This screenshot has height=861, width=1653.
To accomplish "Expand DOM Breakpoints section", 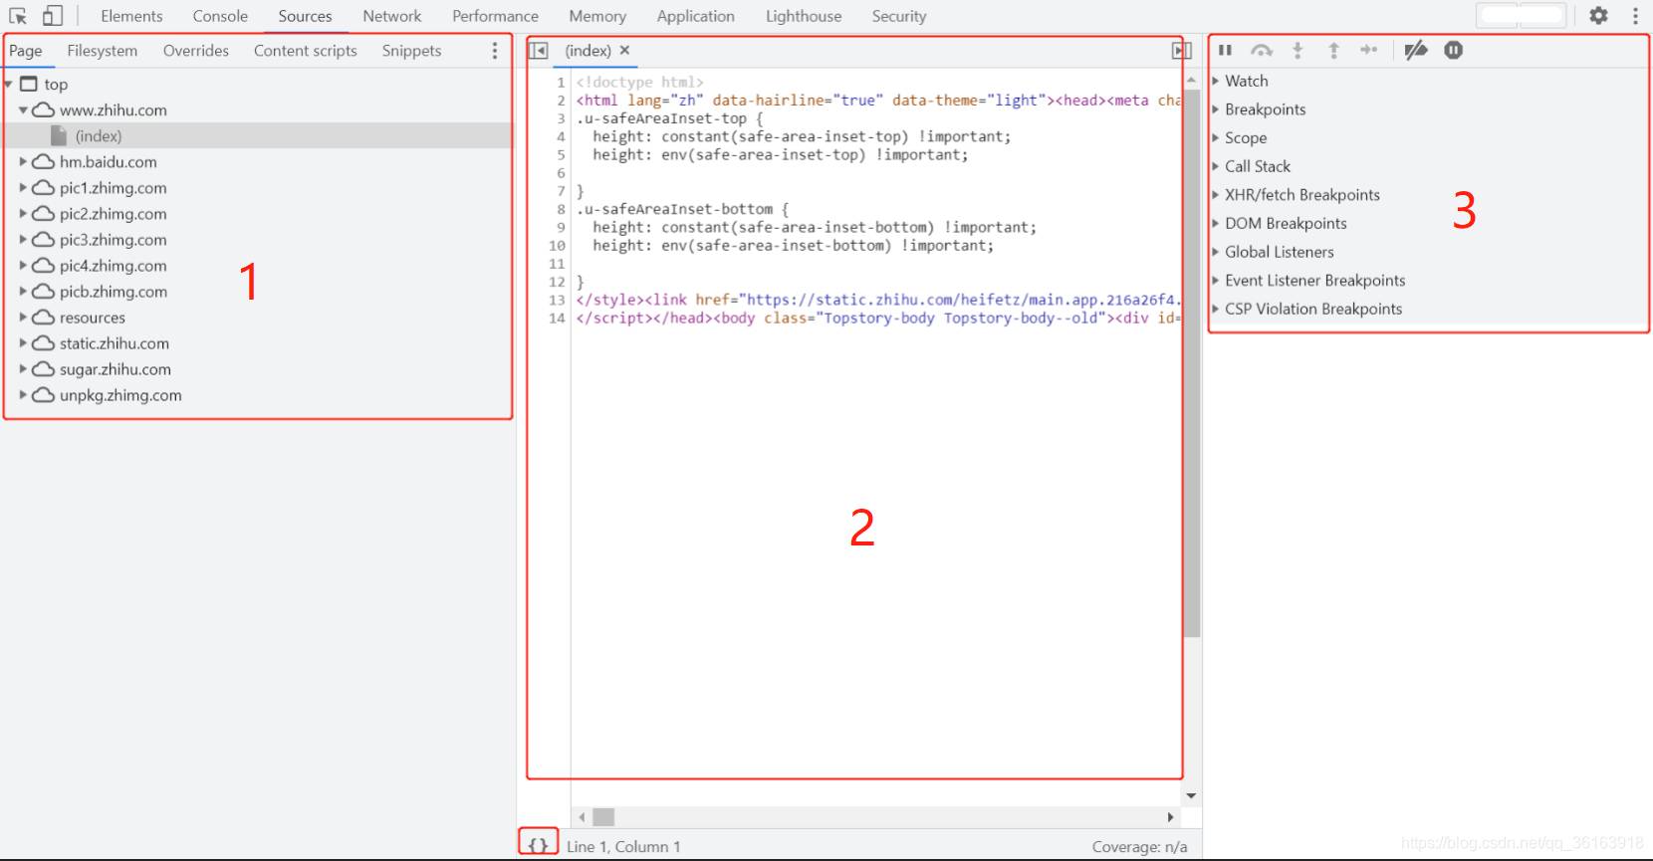I will tap(1216, 223).
